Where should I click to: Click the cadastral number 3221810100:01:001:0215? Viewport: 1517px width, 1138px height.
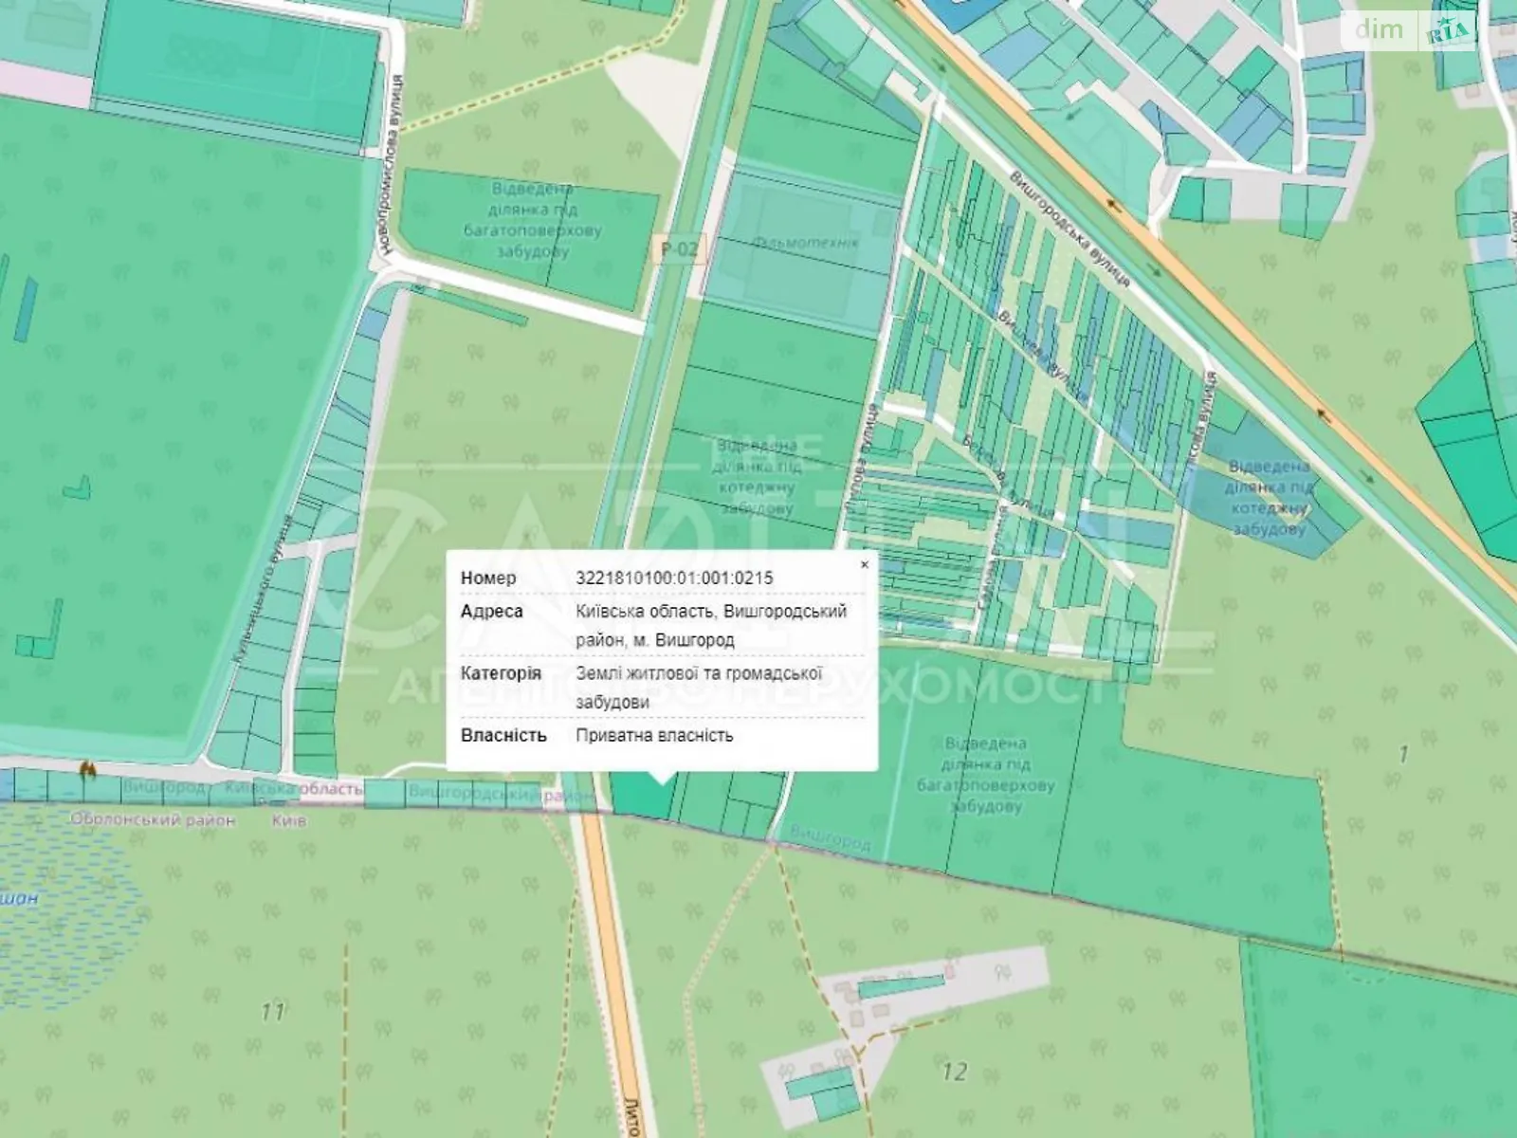(674, 578)
